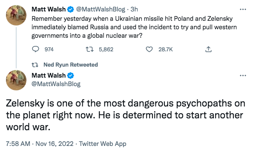Open the Ned Ryun Retweeted label

pos(71,64)
